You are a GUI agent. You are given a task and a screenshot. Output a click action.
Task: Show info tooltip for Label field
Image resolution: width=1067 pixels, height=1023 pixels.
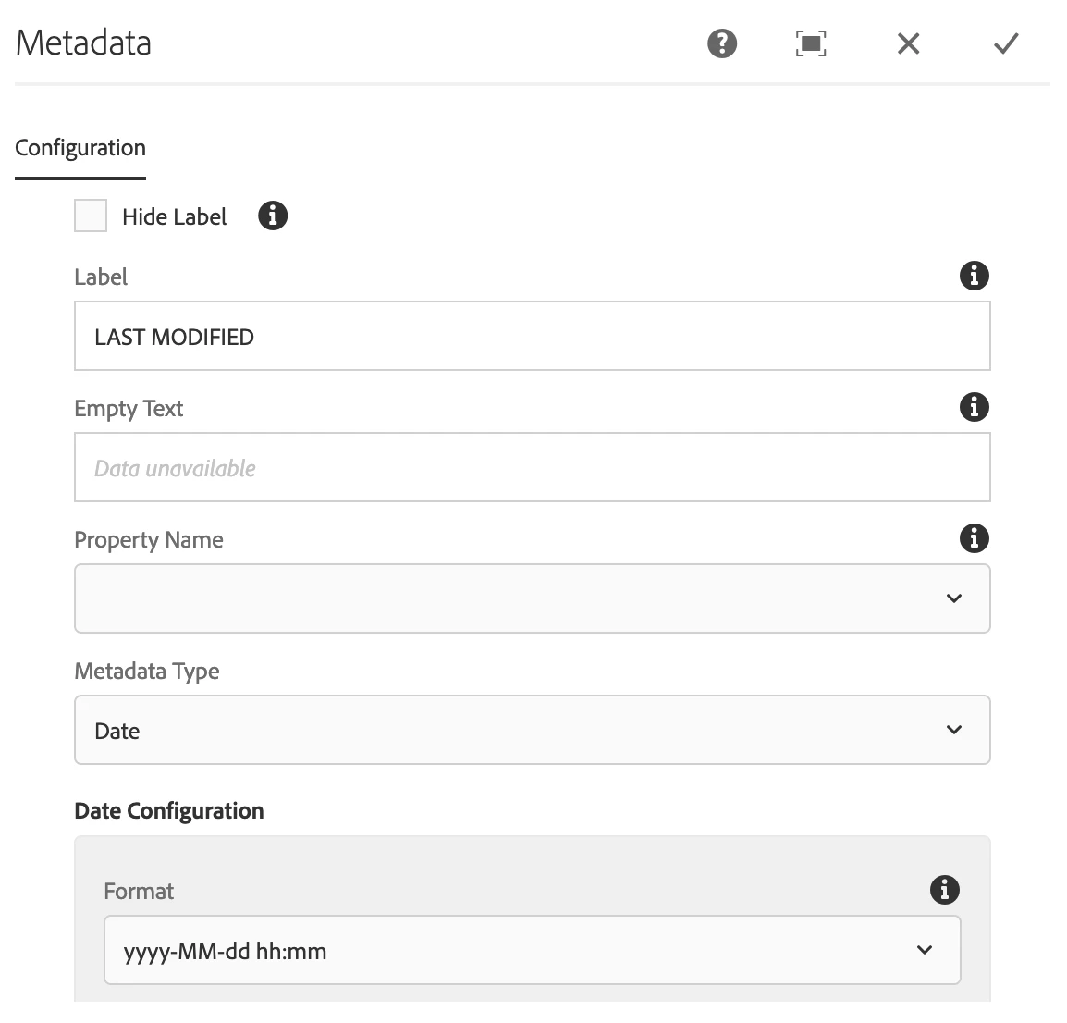click(974, 276)
